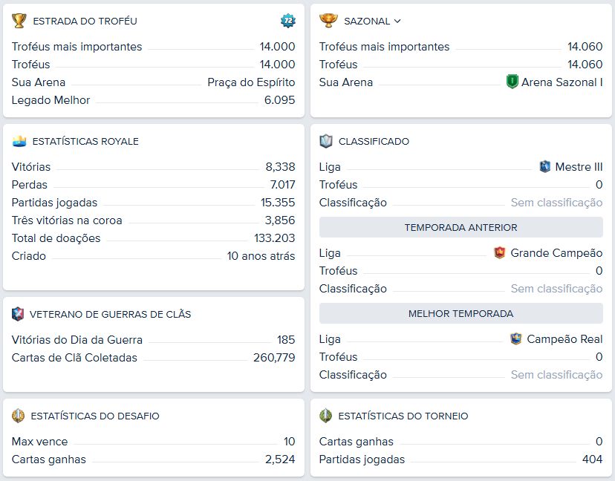Screen dimensions: 615x481
Task: Click the Partidas jogadas value 15.355
Action: [278, 203]
